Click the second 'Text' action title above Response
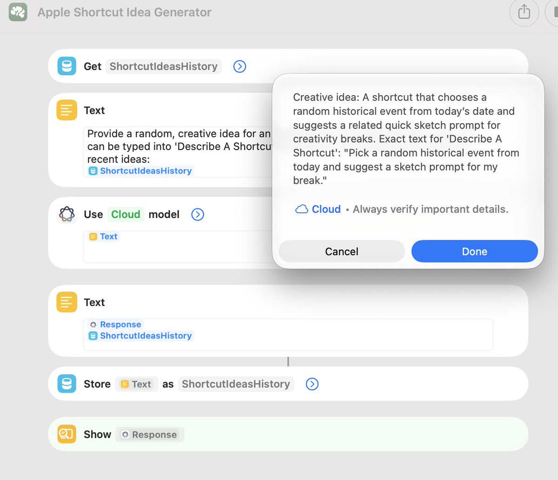This screenshot has height=480, width=558. click(94, 302)
